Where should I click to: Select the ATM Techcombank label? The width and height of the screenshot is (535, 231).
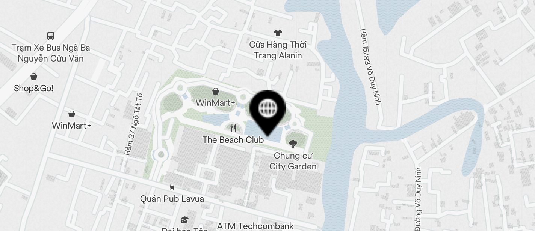pos(255,226)
